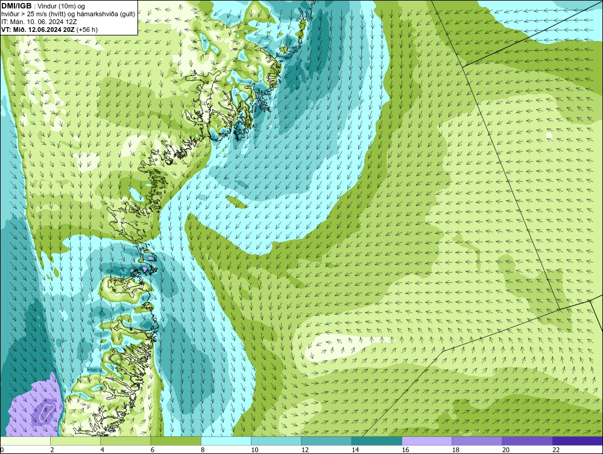This screenshot has width=603, height=454.
Task: Click the 16–18 m/s light purple legend swatch
Action: [x=427, y=441]
